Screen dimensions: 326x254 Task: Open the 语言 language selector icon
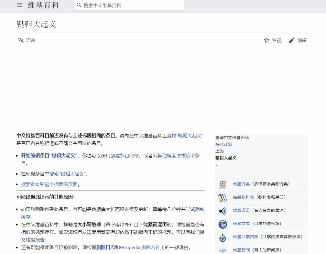(20, 40)
